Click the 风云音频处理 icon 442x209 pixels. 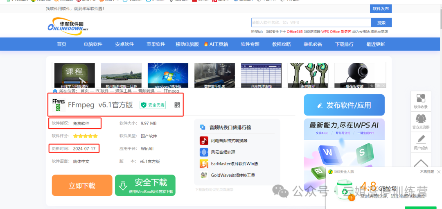(204, 152)
